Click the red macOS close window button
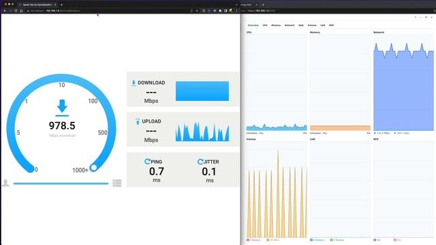 click(x=5, y=5)
